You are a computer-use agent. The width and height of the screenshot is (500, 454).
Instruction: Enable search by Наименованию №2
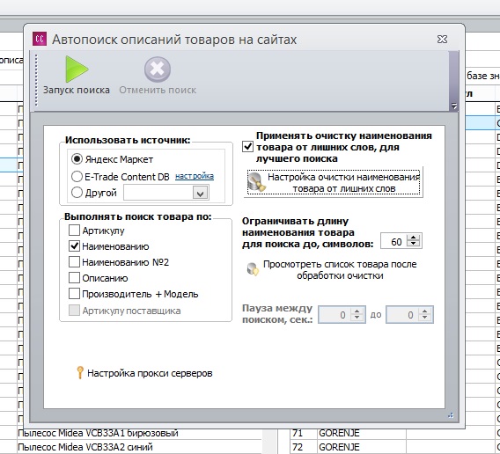[x=74, y=262]
